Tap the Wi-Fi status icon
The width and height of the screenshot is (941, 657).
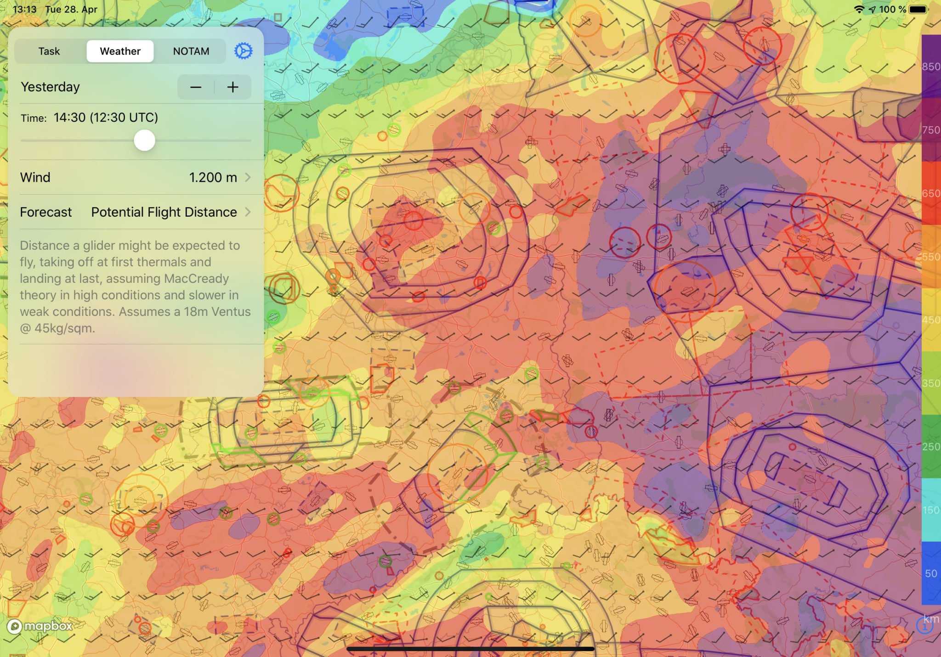(859, 9)
